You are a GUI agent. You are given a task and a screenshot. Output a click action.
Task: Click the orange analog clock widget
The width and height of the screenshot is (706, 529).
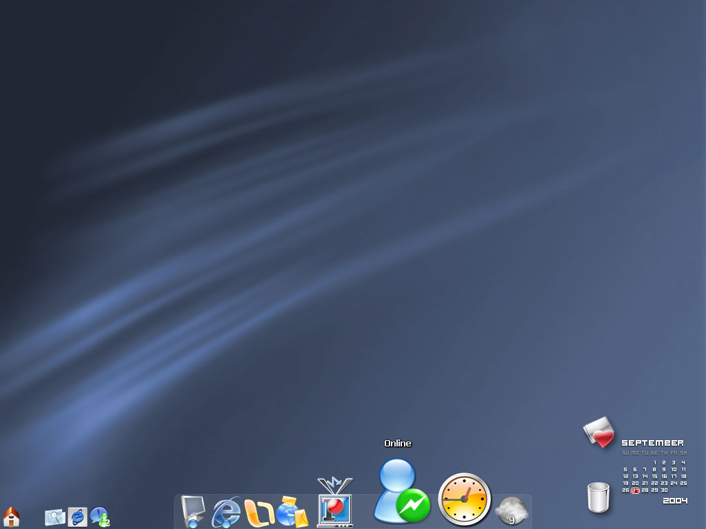click(465, 499)
